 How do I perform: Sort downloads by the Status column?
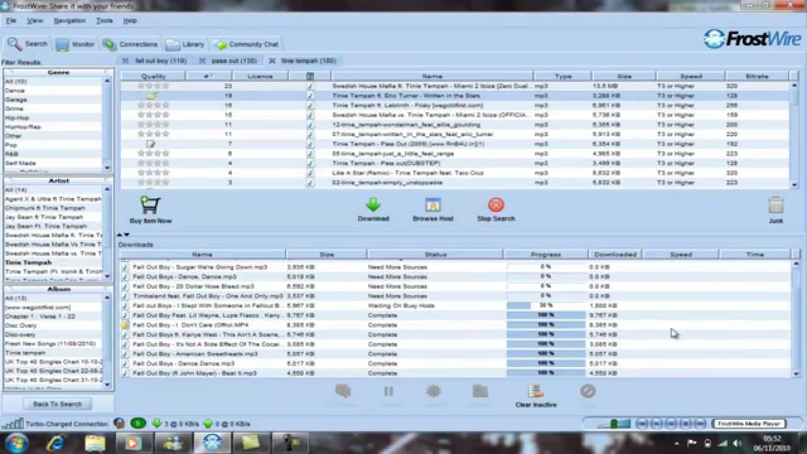point(436,255)
